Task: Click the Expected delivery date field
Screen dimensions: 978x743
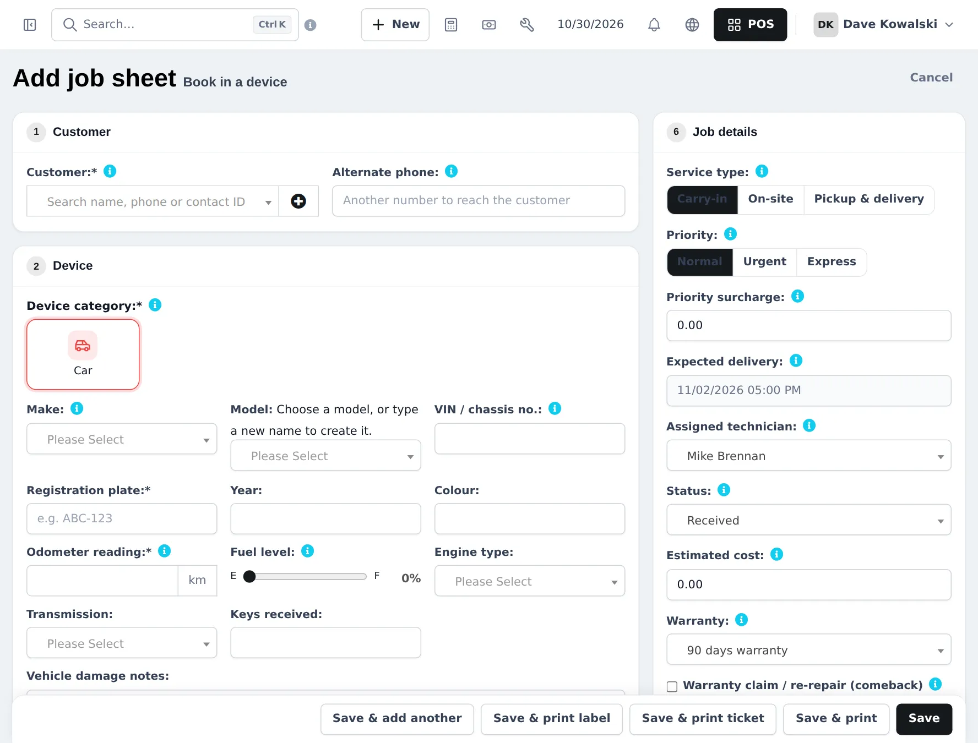Action: click(x=809, y=391)
